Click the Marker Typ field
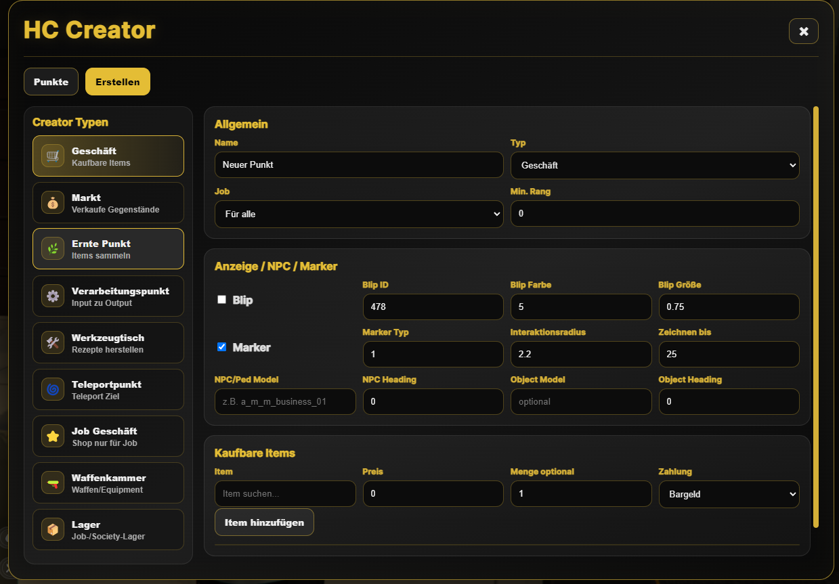The height and width of the screenshot is (584, 839). click(433, 354)
